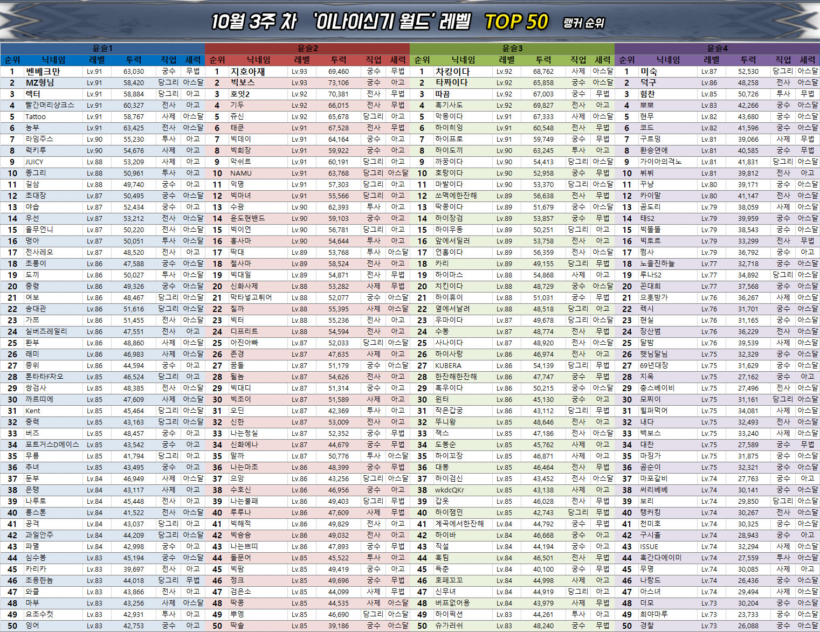Choose the 율슬4 server header
820x632 pixels.
pyautogui.click(x=717, y=48)
